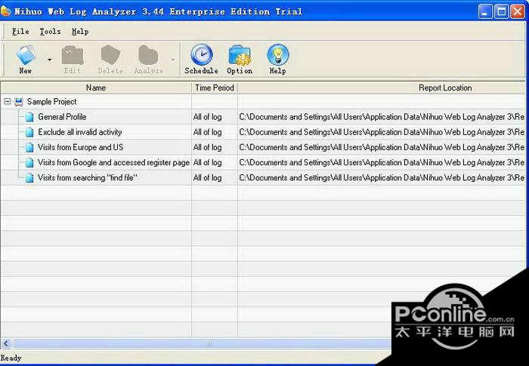
Task: Click report path of Visits from Europe and US
Action: click(382, 147)
